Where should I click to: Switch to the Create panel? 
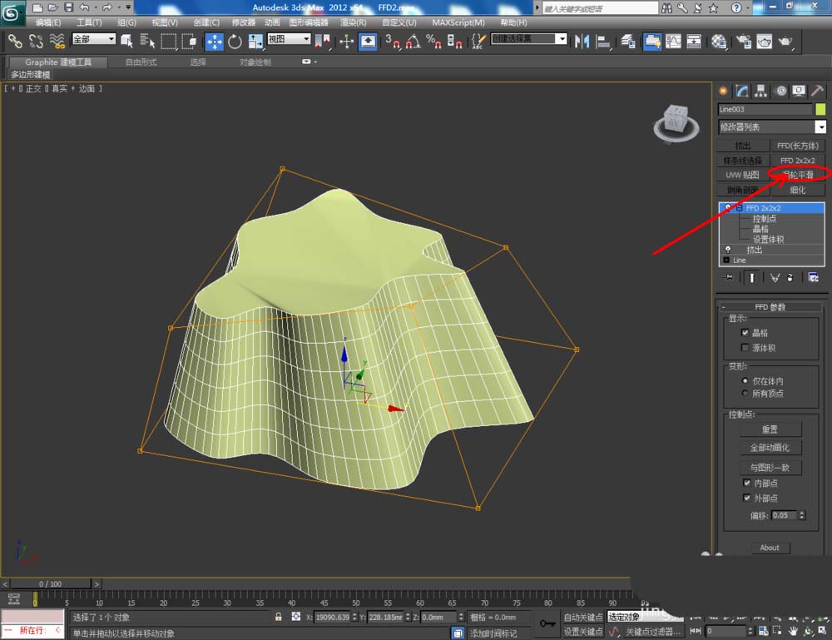(x=723, y=91)
